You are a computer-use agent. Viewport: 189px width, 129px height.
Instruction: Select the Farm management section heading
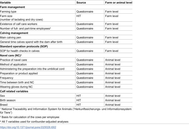[x=12, y=7]
